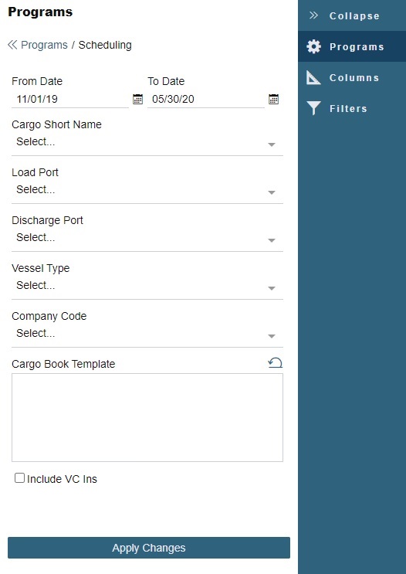406x574 pixels.
Task: Click the Apply Changes button
Action: click(149, 548)
